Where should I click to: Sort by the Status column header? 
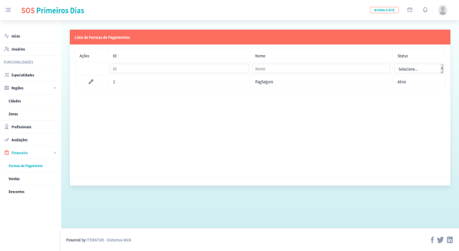coord(403,56)
